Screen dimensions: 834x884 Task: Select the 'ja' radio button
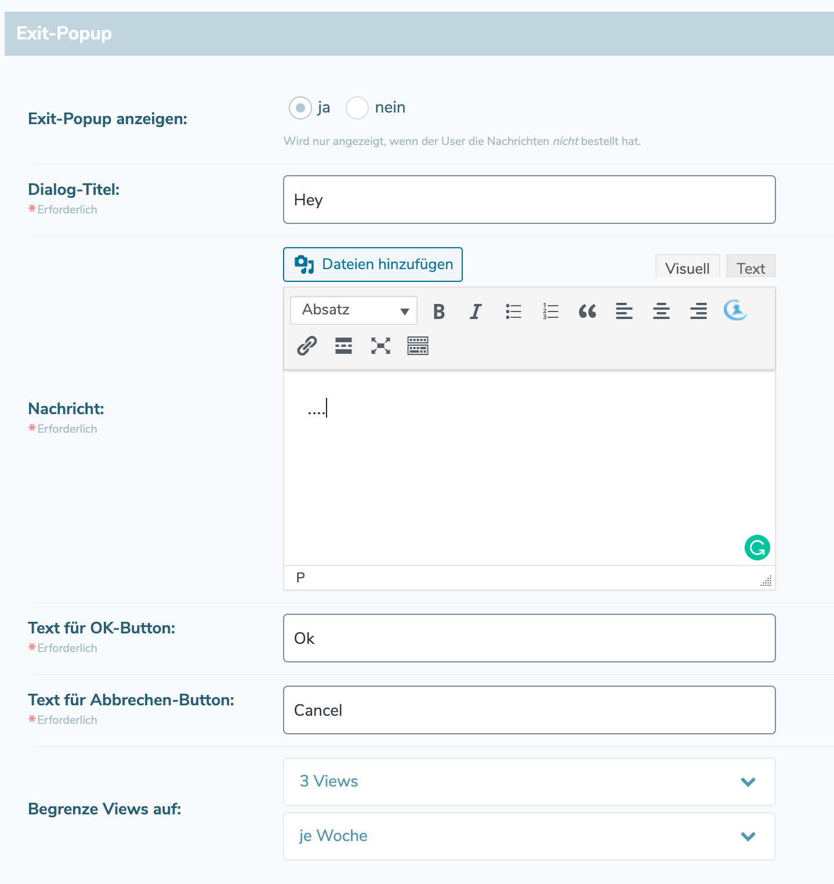[x=300, y=108]
